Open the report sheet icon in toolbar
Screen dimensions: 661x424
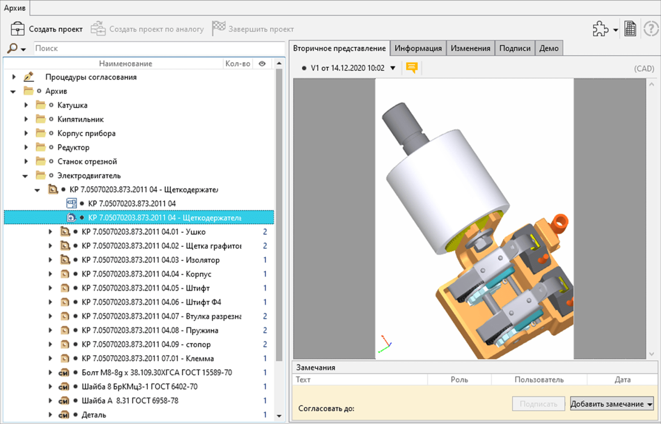point(630,29)
